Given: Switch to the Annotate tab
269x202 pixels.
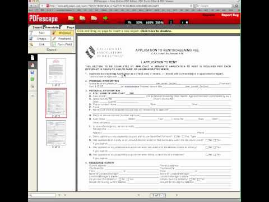Looking at the screenshot, I should 52,27.
